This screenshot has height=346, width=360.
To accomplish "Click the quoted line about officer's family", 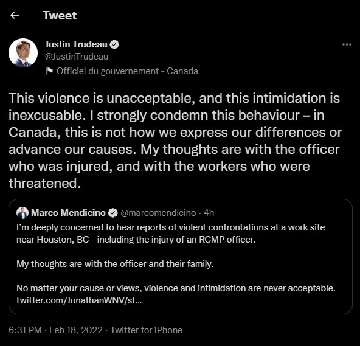I will point(115,264).
